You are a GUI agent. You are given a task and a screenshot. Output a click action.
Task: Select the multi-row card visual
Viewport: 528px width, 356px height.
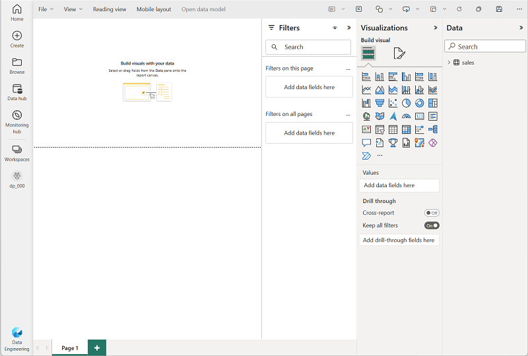click(x=433, y=117)
